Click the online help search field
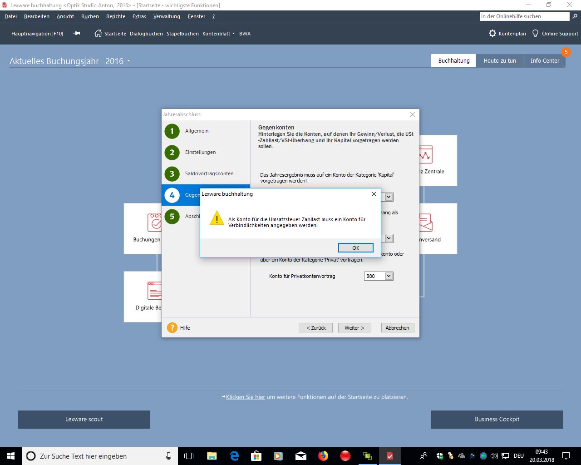This screenshot has height=465, width=581. click(524, 16)
